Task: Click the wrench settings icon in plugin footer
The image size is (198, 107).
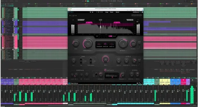Action: point(140,83)
